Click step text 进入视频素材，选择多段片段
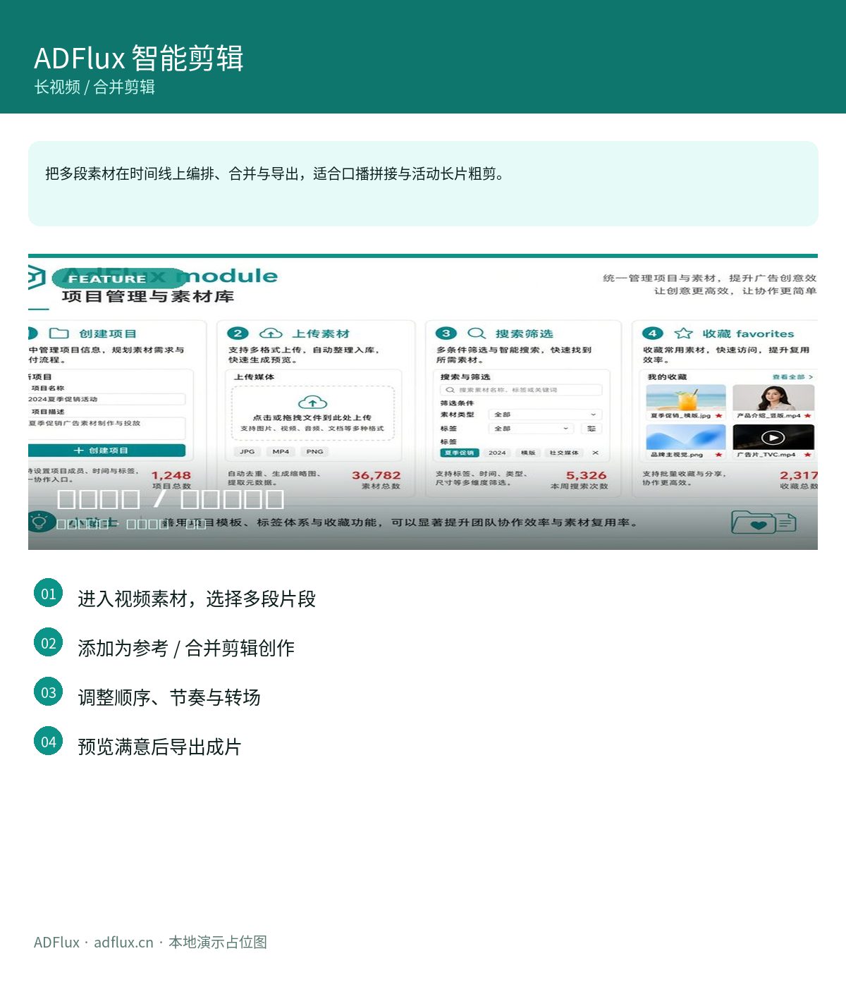 pyautogui.click(x=197, y=599)
